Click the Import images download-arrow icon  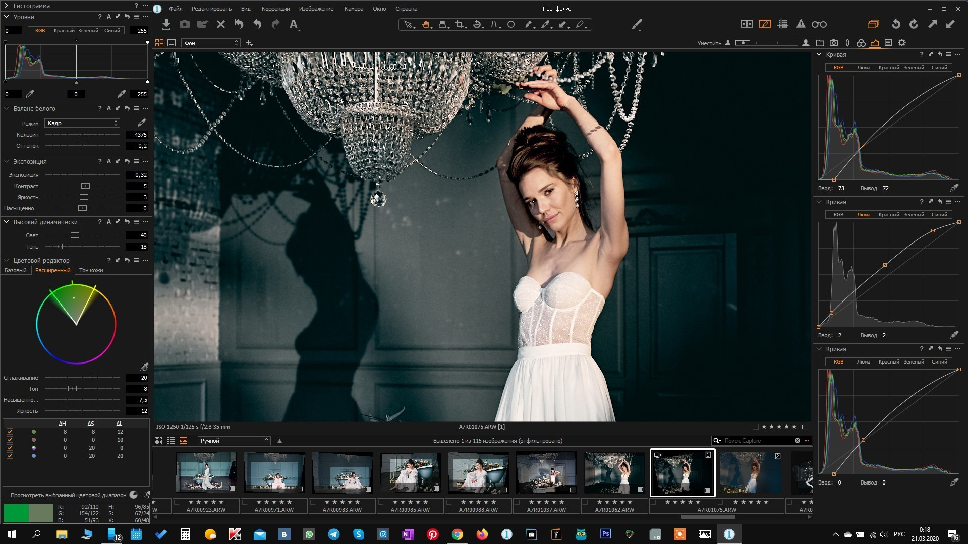pyautogui.click(x=166, y=24)
